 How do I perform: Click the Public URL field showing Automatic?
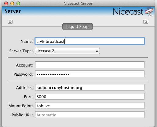pyautogui.click(x=90, y=115)
